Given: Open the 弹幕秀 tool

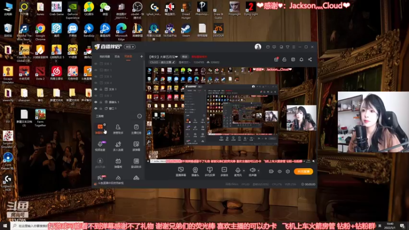Looking at the screenshot, I should tap(118, 163).
